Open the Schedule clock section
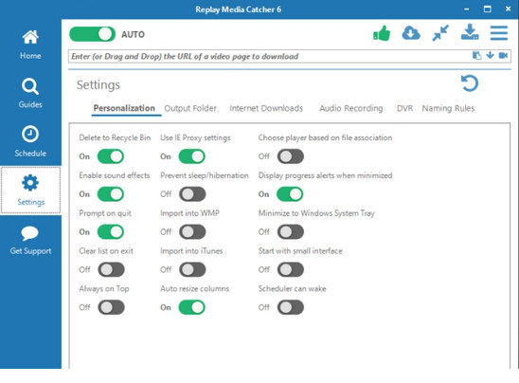Screen dimensions: 519x383 [30, 141]
